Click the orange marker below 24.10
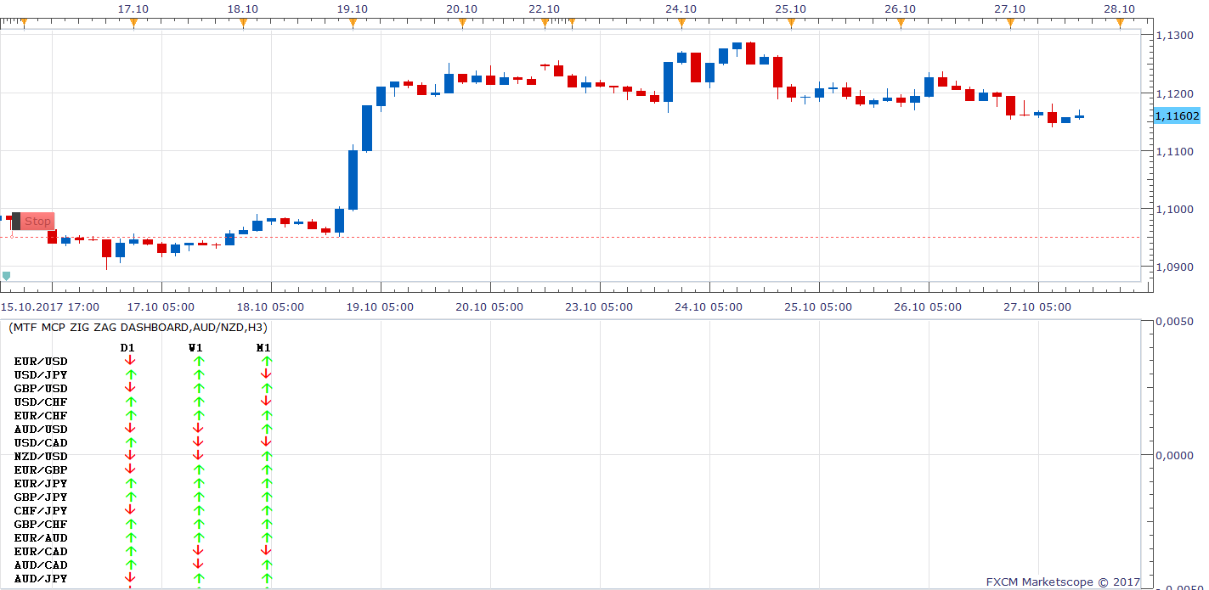 pyautogui.click(x=681, y=23)
